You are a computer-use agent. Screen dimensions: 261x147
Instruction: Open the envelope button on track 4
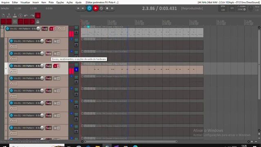[x=13, y=71]
